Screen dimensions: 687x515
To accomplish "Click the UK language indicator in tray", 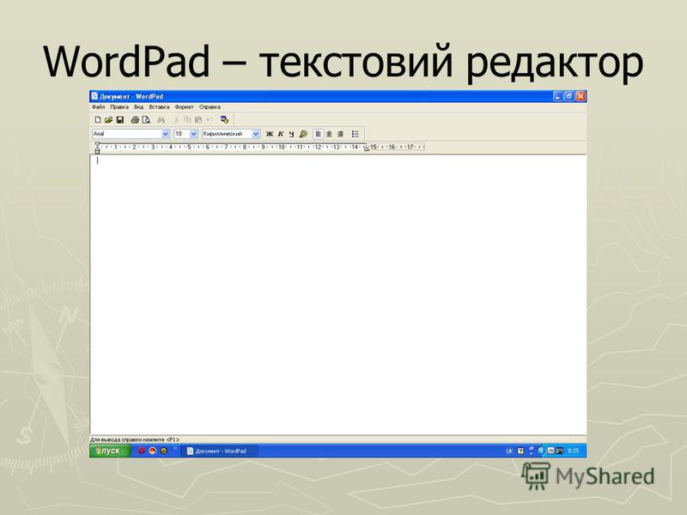I will (x=509, y=451).
